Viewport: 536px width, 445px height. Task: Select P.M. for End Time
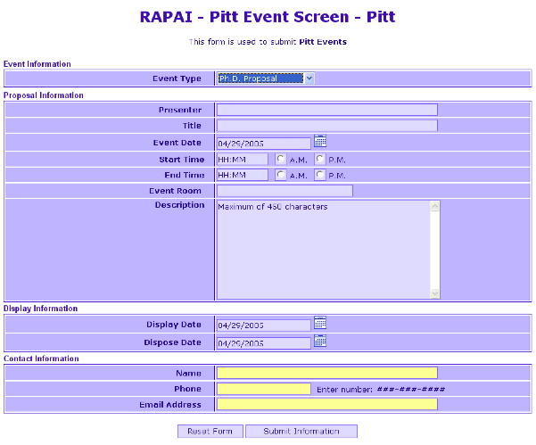tap(320, 175)
